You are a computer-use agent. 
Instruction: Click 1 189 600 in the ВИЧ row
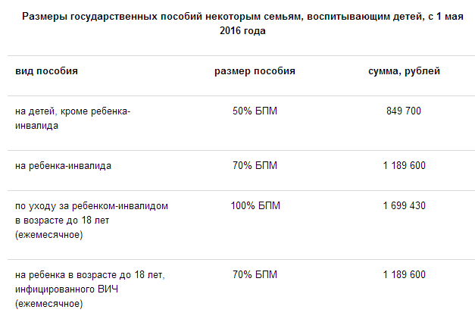pos(404,275)
